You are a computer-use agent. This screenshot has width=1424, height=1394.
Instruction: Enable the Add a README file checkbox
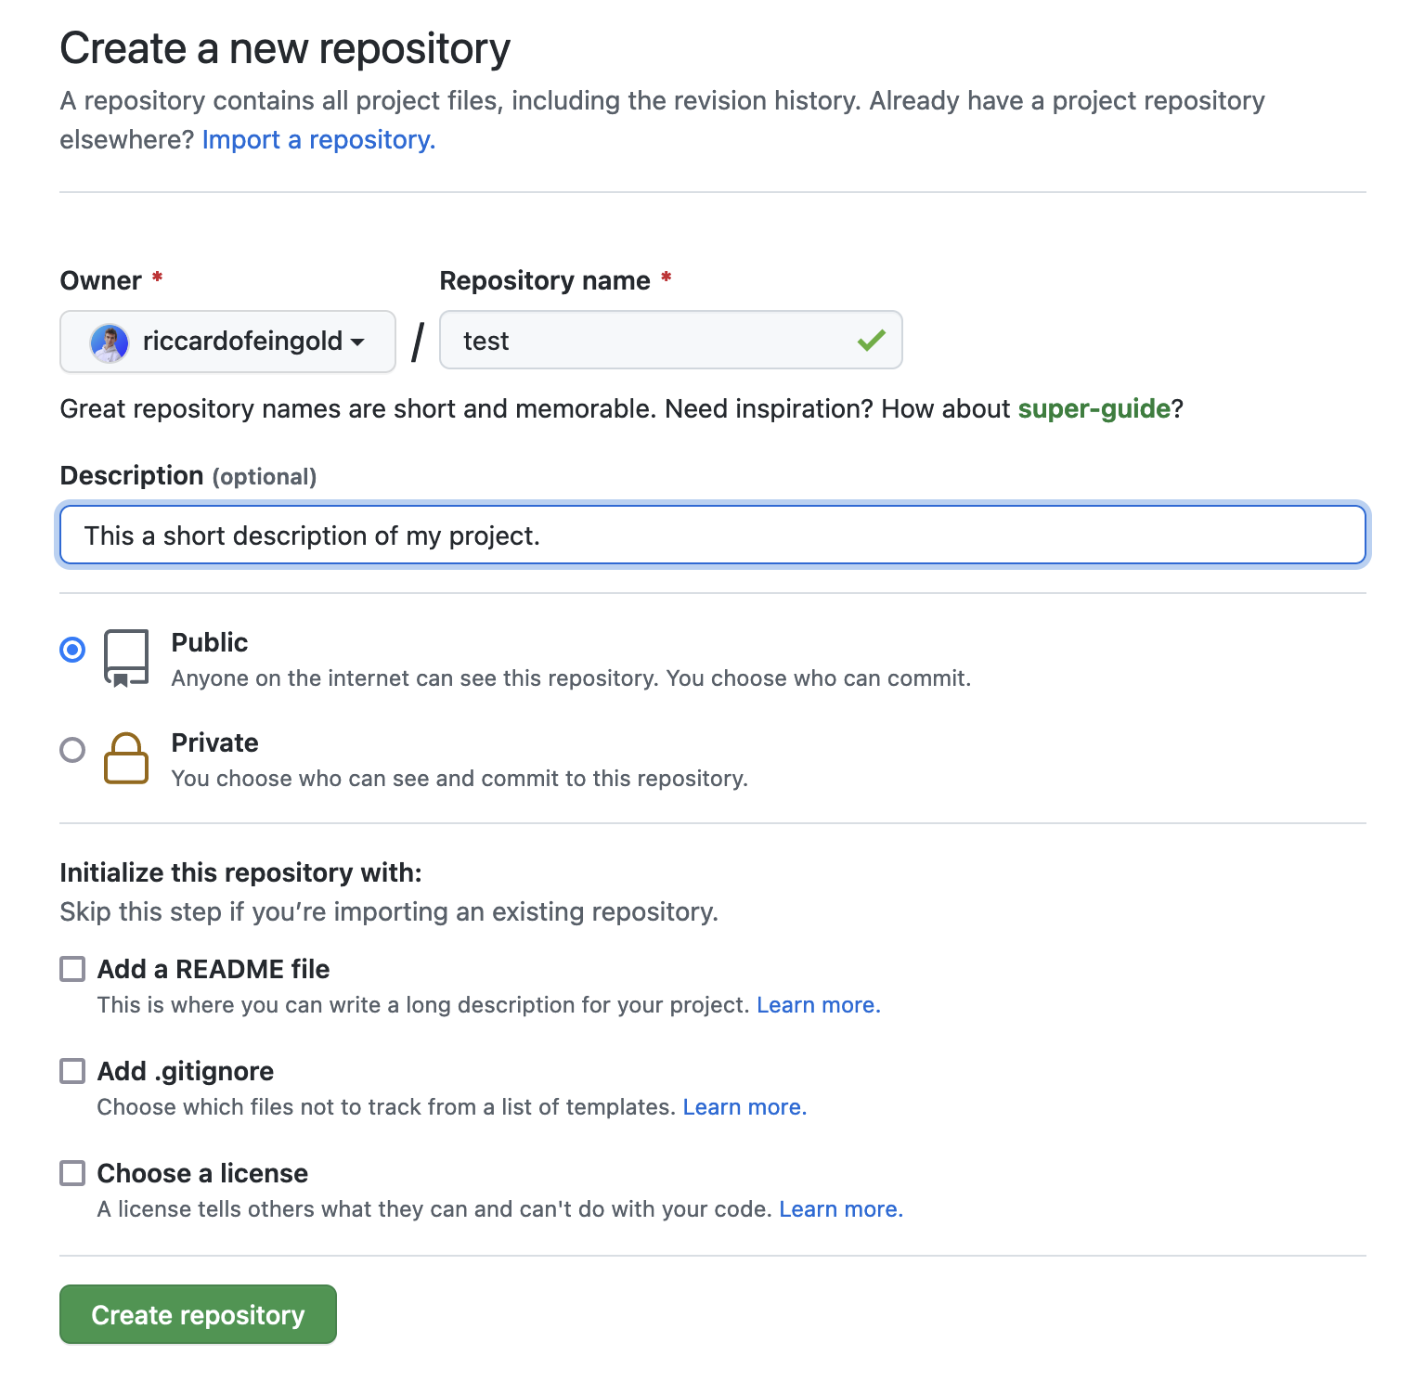[x=72, y=969]
